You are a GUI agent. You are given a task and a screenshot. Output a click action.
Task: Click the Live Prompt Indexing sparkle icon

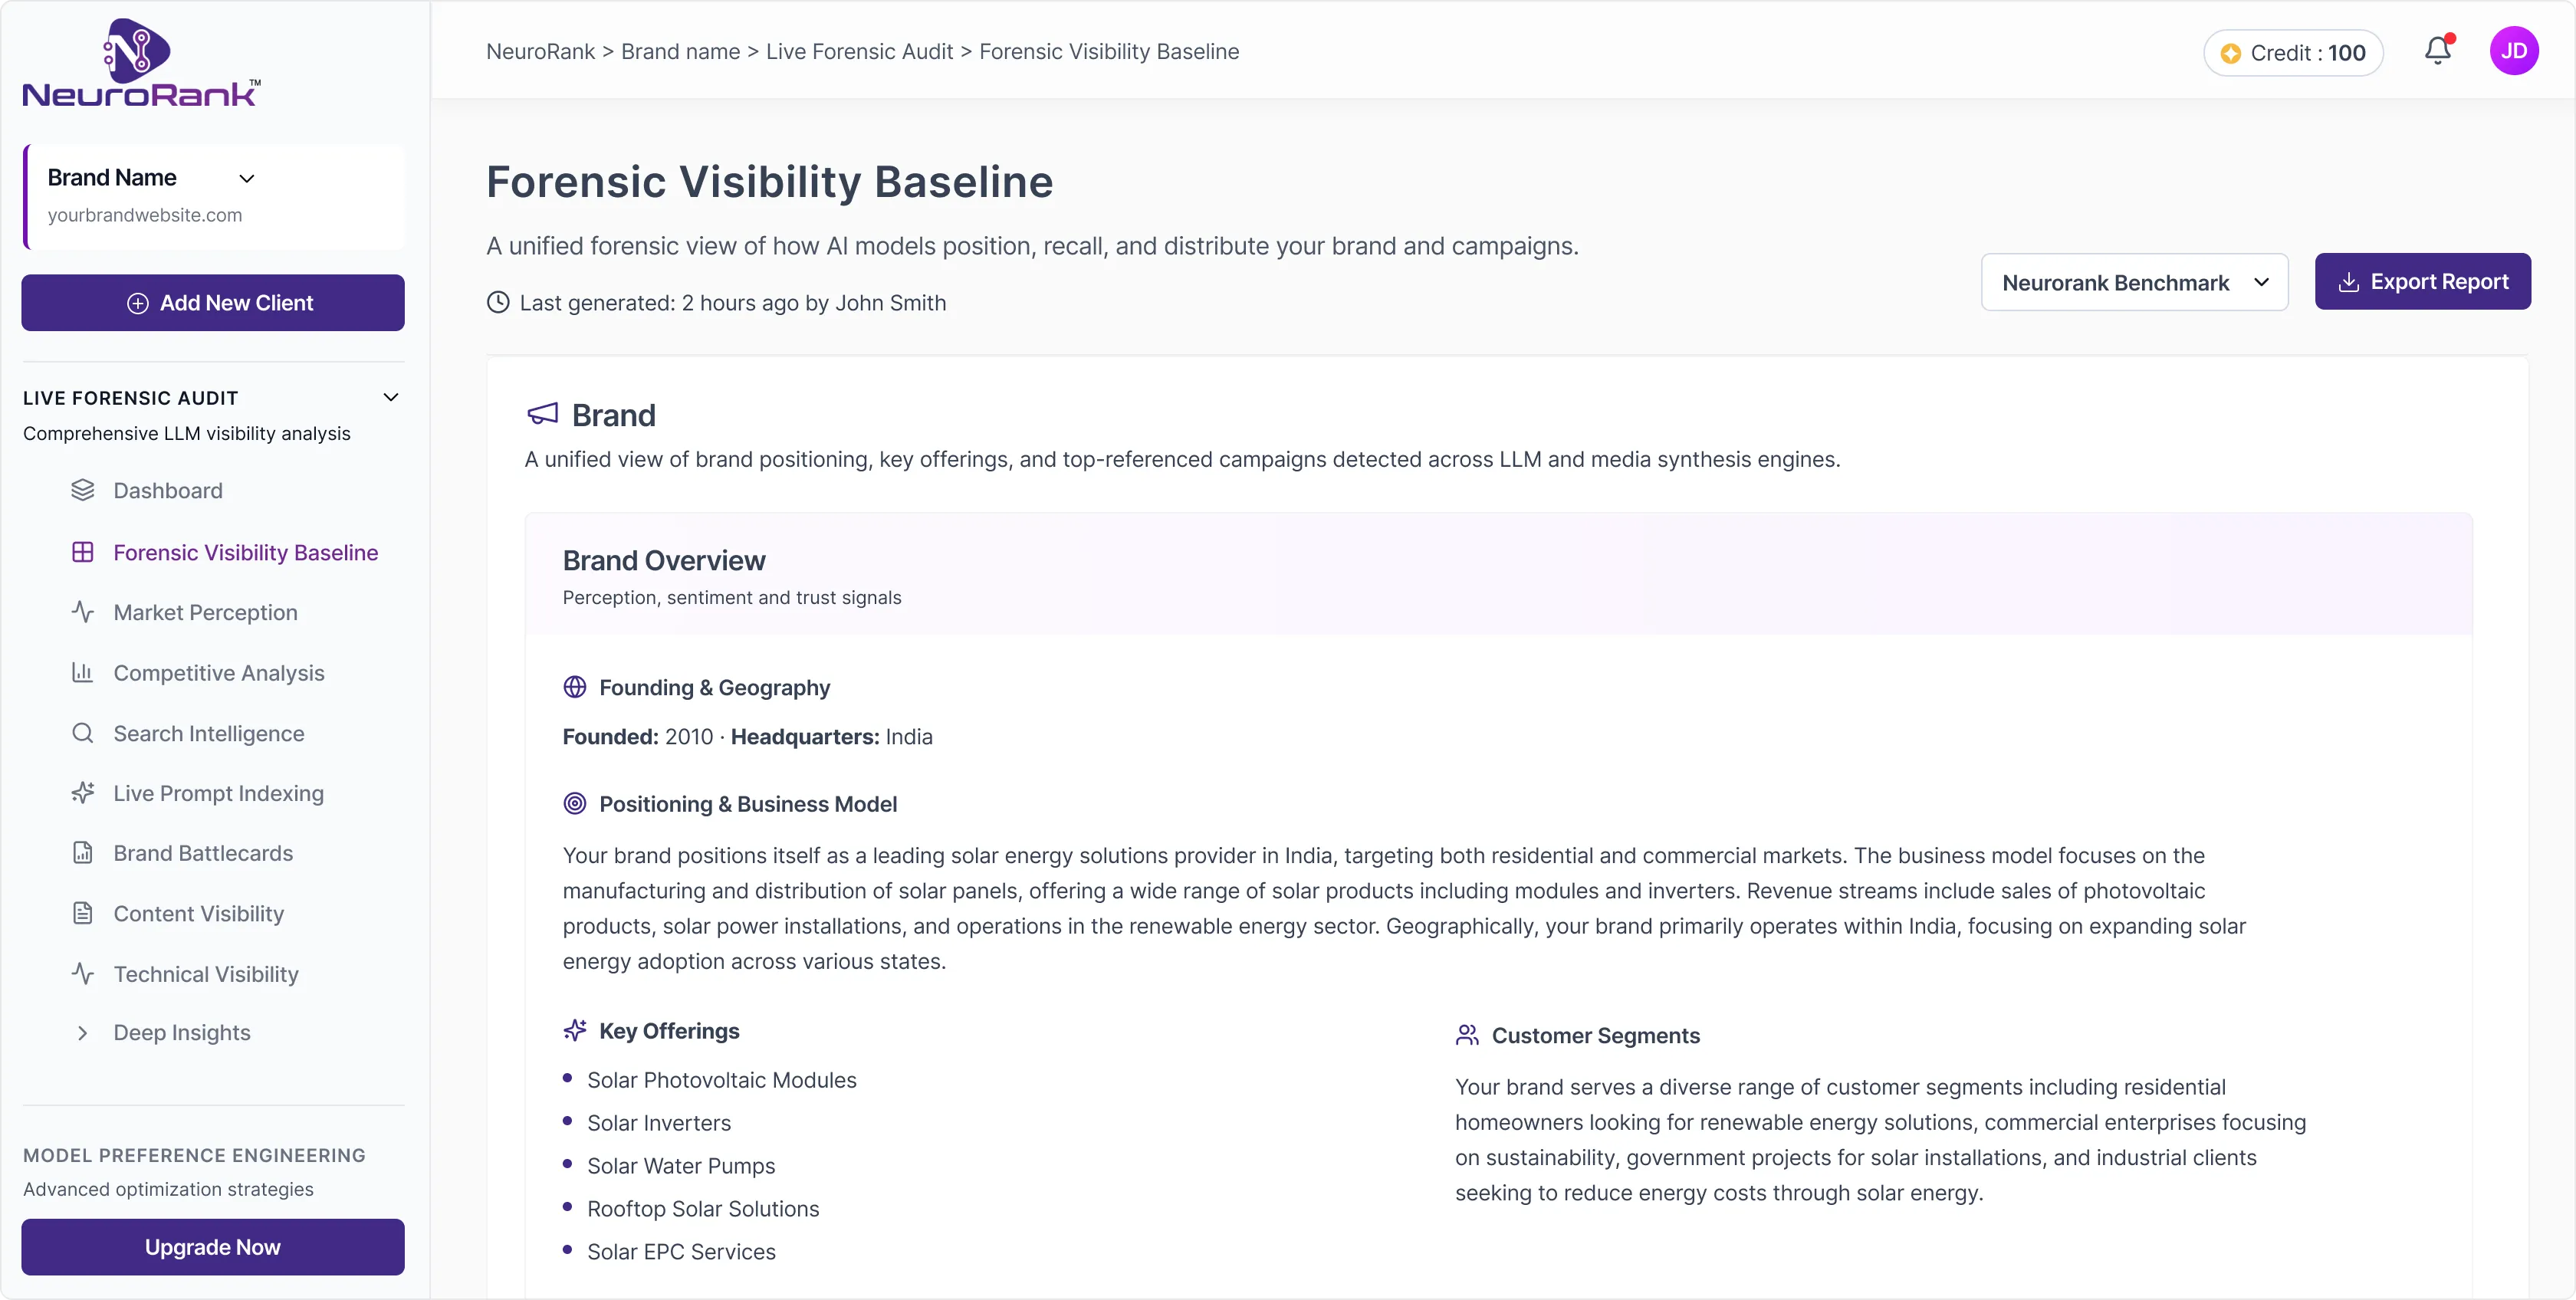point(83,793)
